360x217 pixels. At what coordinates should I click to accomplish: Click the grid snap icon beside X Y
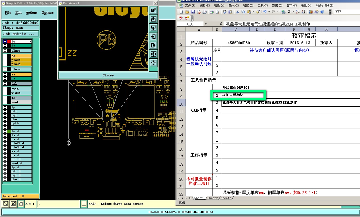21,204
